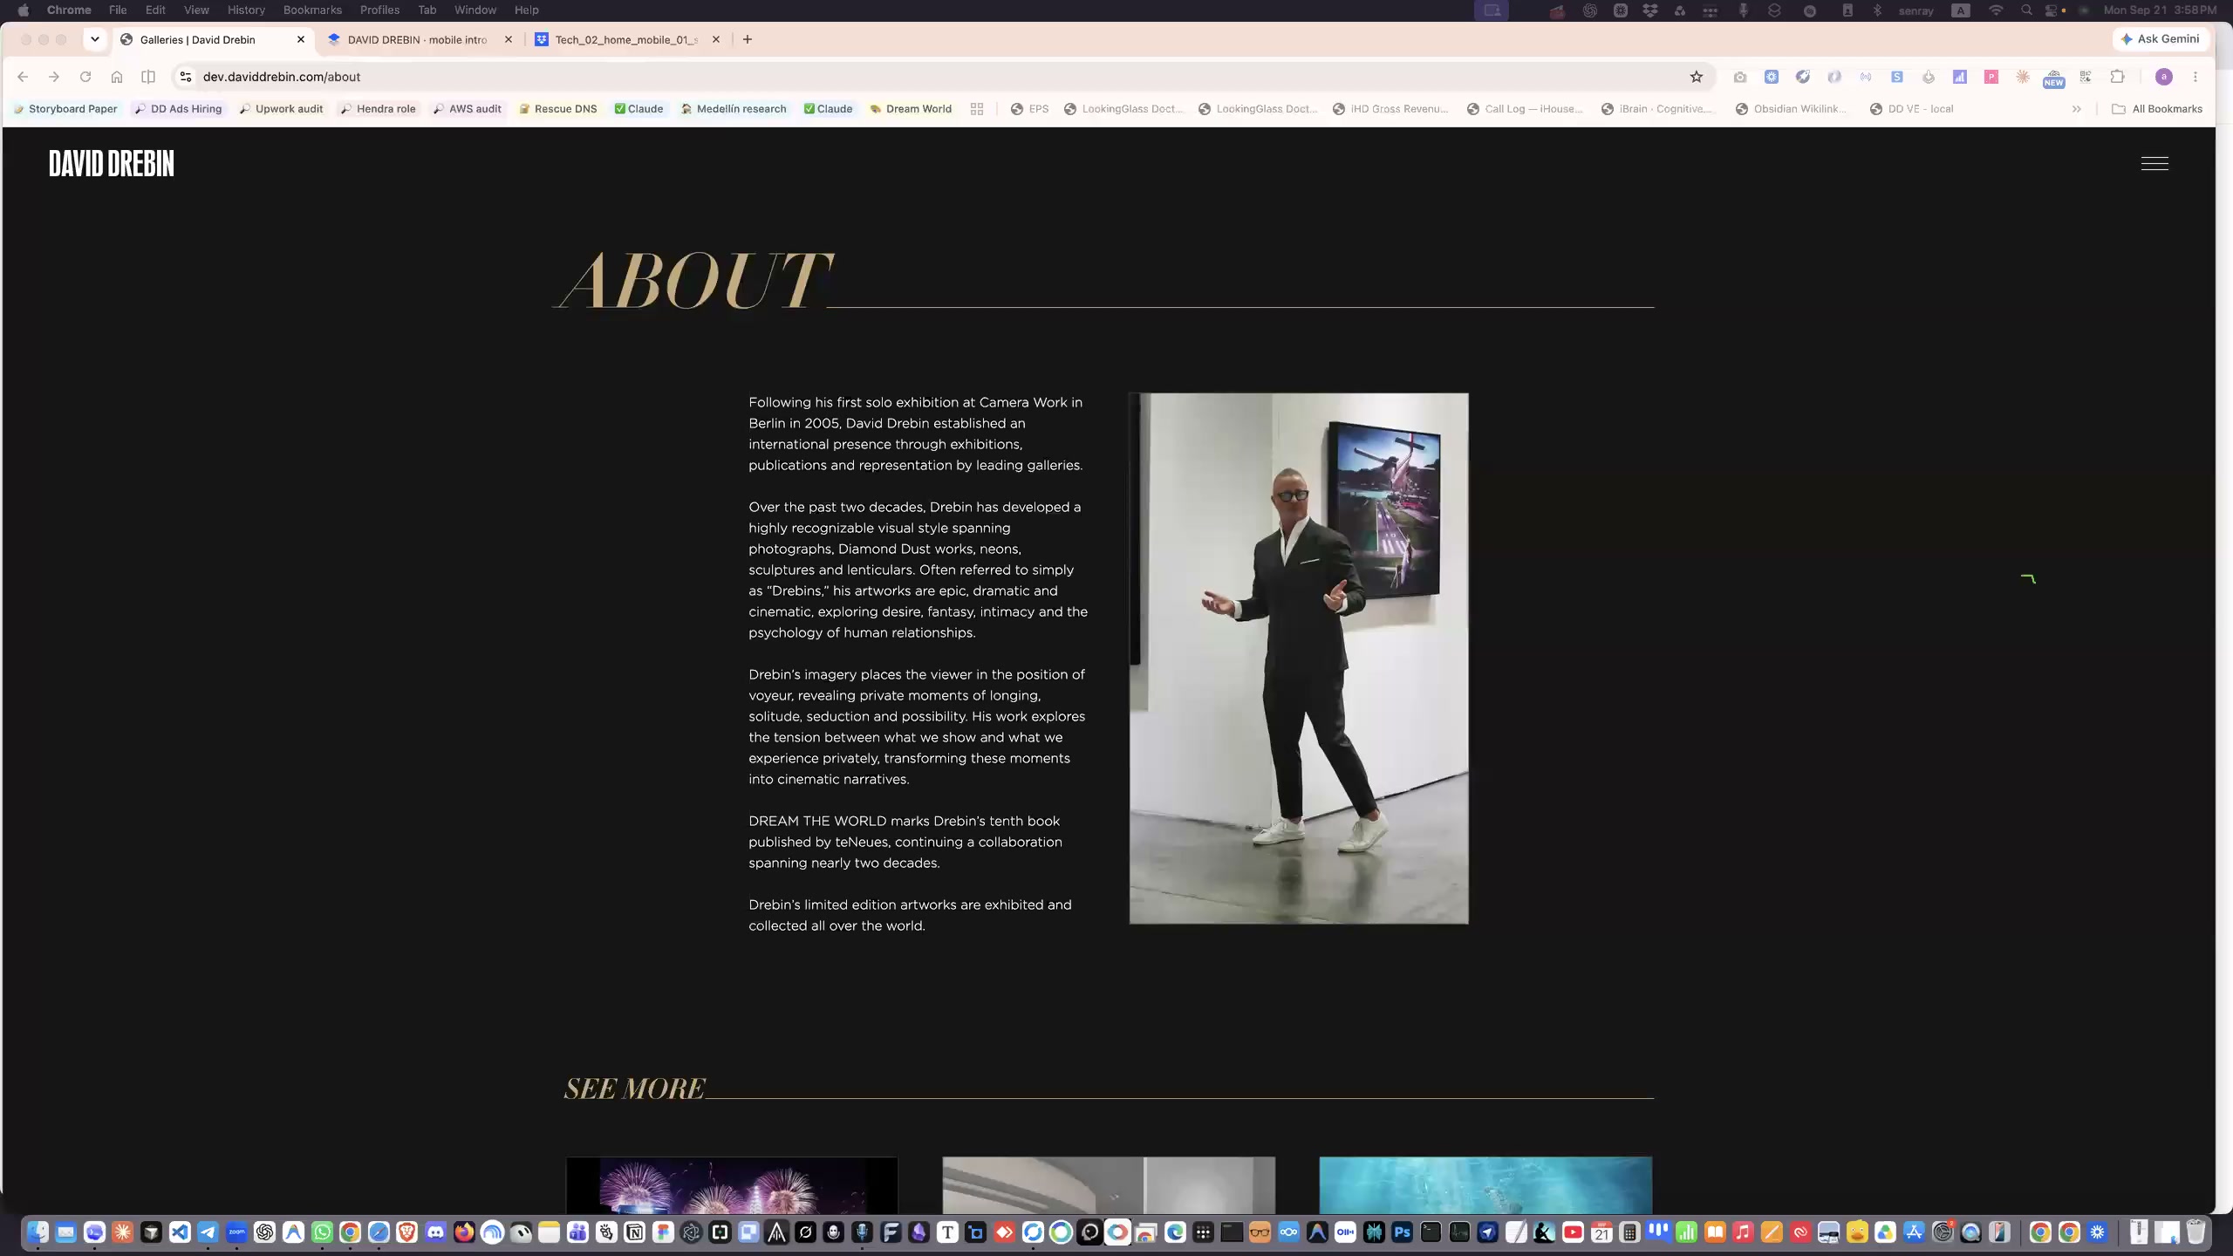The width and height of the screenshot is (2233, 1256).
Task: Open the fireworks thumbnail under See More
Action: (732, 1184)
